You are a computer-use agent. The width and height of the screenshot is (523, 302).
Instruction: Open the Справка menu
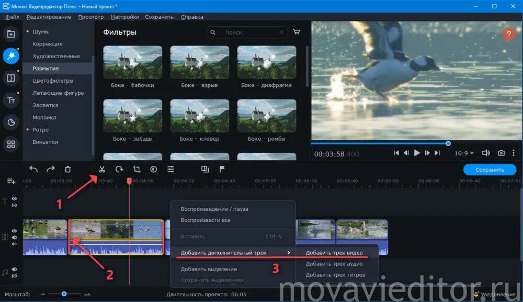[192, 17]
